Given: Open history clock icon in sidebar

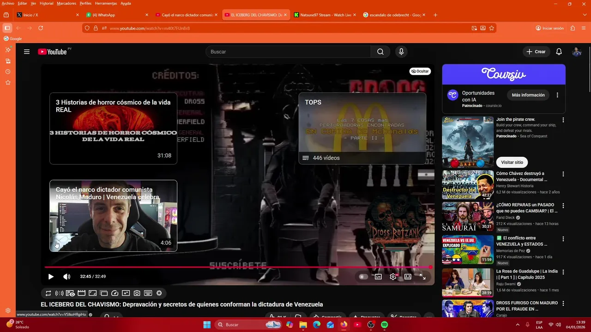Looking at the screenshot, I should [x=8, y=72].
